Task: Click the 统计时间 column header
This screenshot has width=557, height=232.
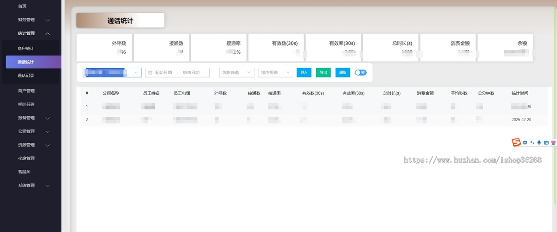Action: pyautogui.click(x=520, y=93)
